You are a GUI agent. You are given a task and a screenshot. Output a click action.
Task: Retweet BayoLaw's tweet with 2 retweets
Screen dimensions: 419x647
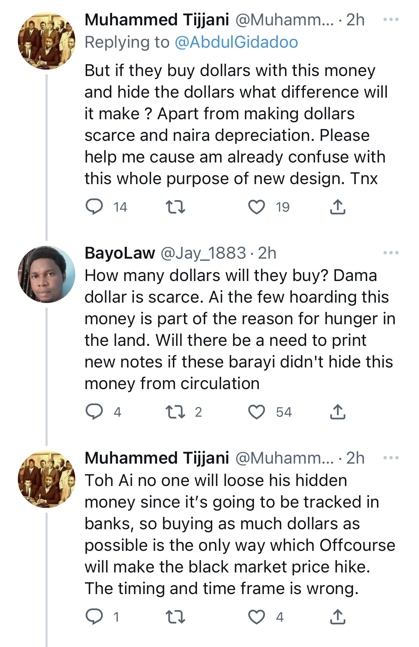click(175, 412)
